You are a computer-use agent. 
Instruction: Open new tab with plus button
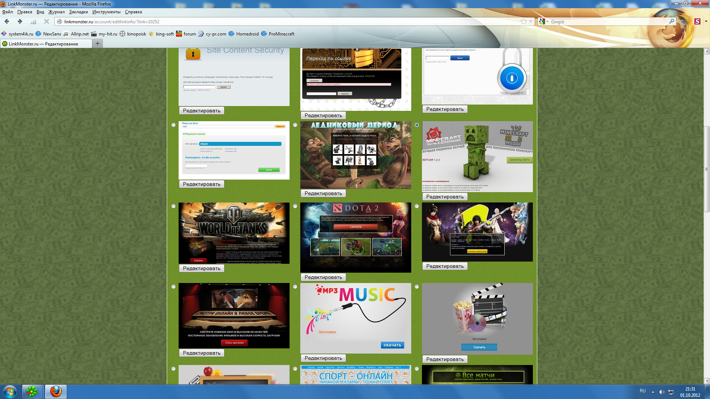(98, 44)
